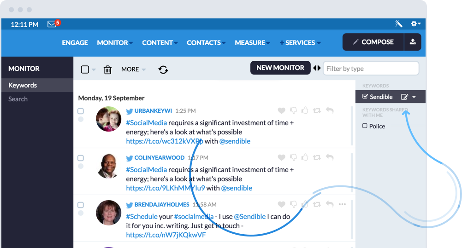Open the more options ellipsis on BRENDAJAYHOLMES tweet

coord(342,204)
